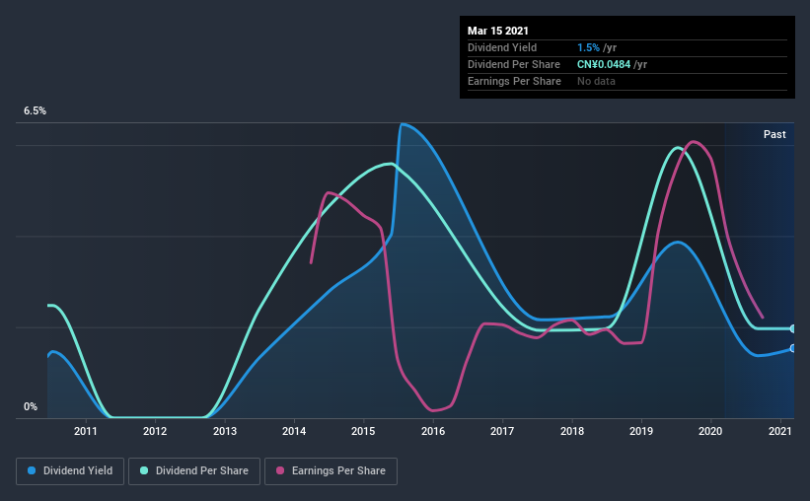Click the 2012 x-axis label

click(155, 431)
